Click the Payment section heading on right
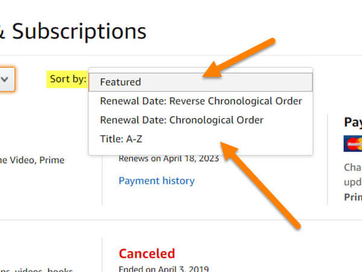Image resolution: width=362 pixels, height=272 pixels. click(353, 122)
